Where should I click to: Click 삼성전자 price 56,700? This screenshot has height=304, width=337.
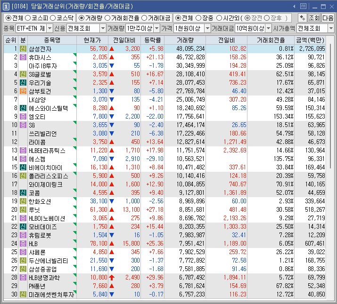99,48
